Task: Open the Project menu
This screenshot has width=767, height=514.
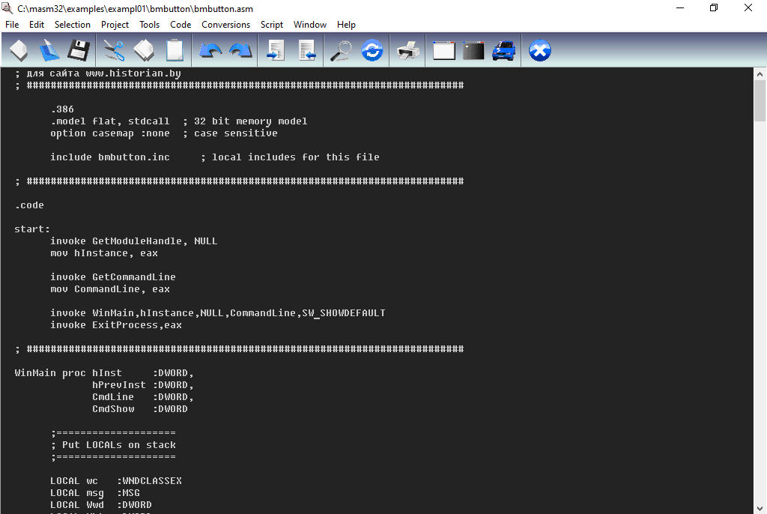Action: 115,25
